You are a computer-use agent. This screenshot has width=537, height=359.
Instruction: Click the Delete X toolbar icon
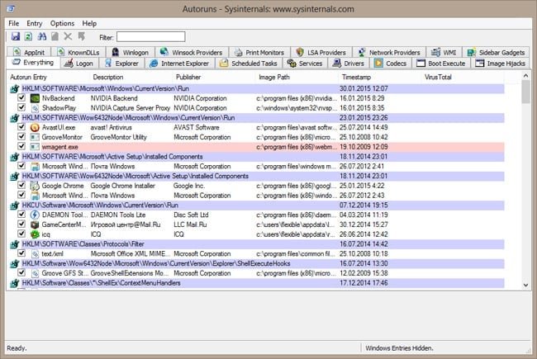point(68,36)
